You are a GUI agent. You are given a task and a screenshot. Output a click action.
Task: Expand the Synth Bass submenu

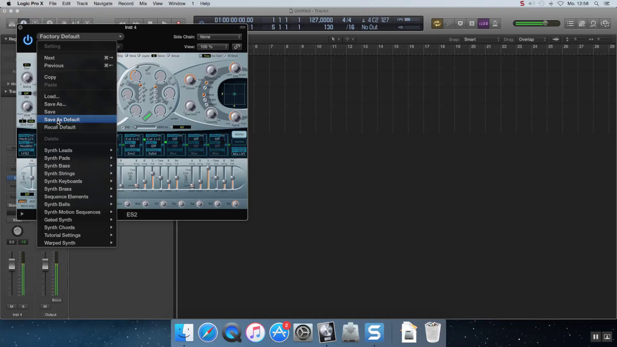pyautogui.click(x=77, y=166)
